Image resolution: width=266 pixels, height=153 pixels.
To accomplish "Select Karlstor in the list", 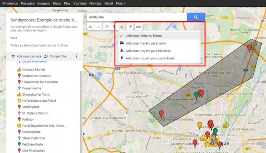I will [x=28, y=119].
